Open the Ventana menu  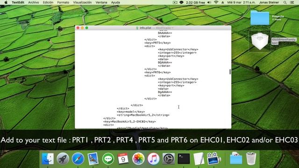click(x=101, y=2)
